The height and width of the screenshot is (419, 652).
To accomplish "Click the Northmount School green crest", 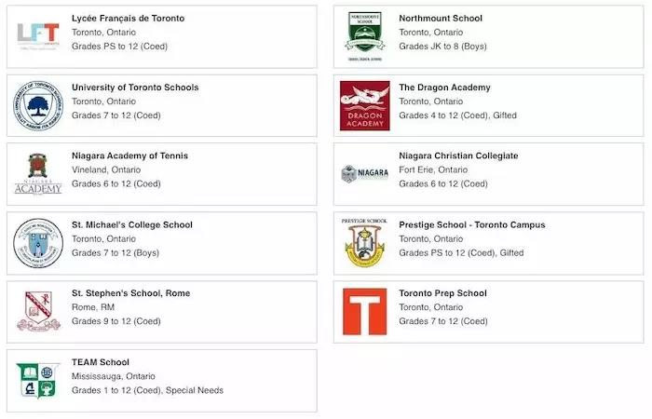I will tap(365, 36).
